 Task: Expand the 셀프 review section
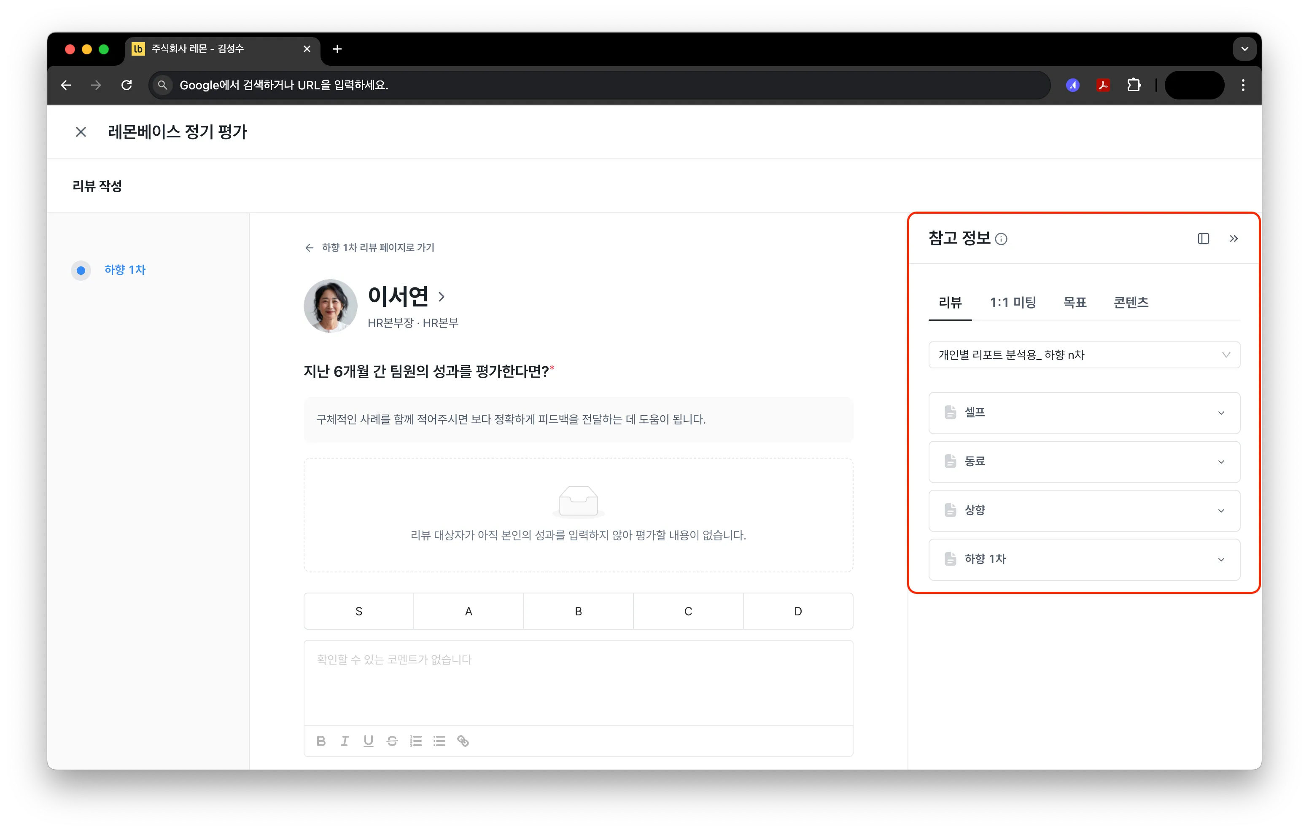[x=1085, y=413]
